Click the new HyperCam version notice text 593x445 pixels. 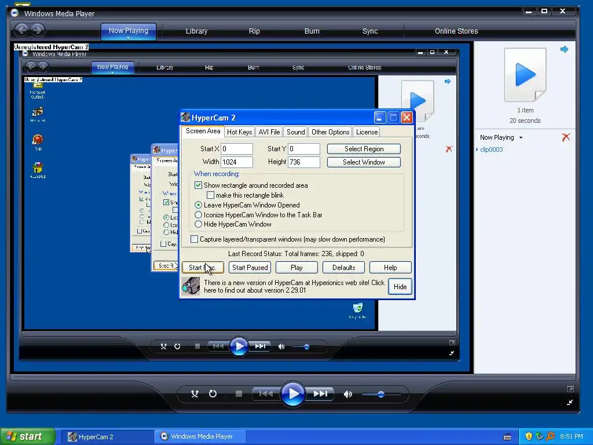pyautogui.click(x=294, y=286)
